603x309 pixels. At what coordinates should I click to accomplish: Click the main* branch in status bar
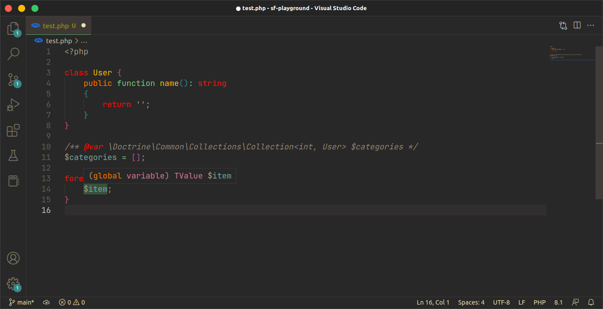tap(22, 302)
